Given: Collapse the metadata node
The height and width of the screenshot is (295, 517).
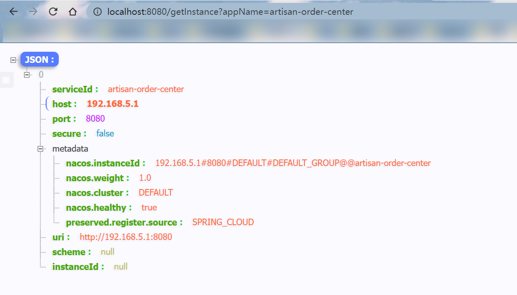Looking at the screenshot, I should (x=41, y=149).
